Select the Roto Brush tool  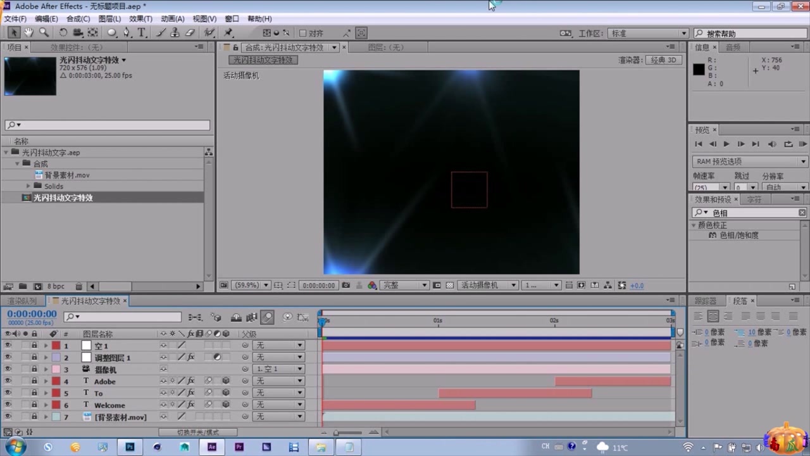click(209, 33)
